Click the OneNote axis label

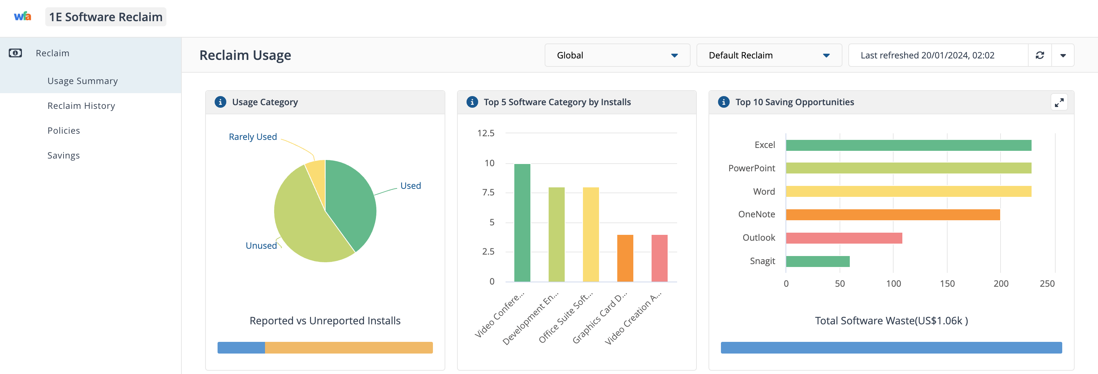[x=757, y=214]
